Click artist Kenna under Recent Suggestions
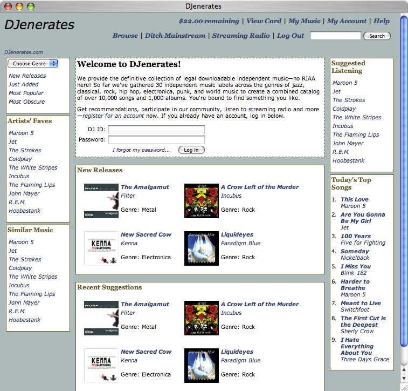The height and width of the screenshot is (391, 408). [129, 360]
